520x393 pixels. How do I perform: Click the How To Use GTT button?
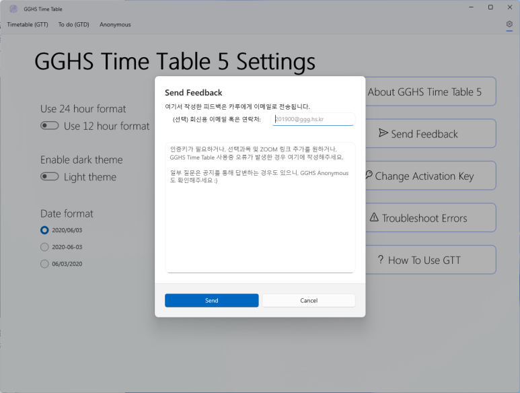coord(431,260)
